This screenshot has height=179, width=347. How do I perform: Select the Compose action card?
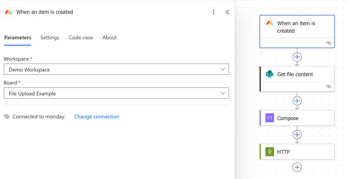(x=305, y=118)
